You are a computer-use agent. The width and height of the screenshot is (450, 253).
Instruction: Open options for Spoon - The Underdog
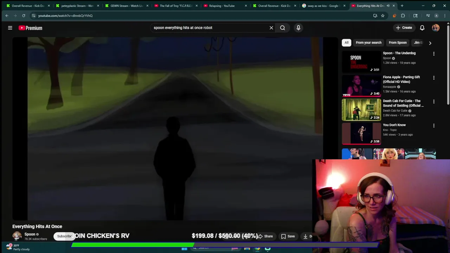pos(434,54)
